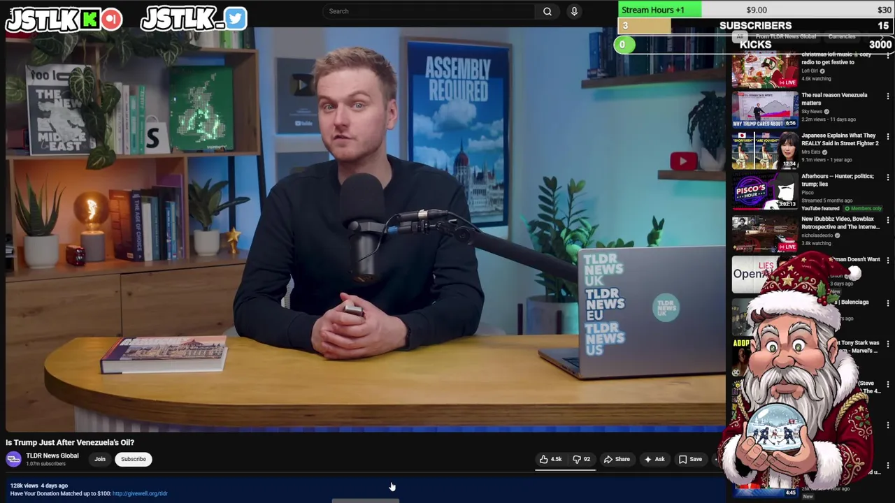Focus the YouTube search field
895x503 pixels.
(x=430, y=11)
